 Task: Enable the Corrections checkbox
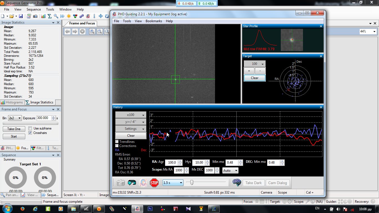(117, 146)
